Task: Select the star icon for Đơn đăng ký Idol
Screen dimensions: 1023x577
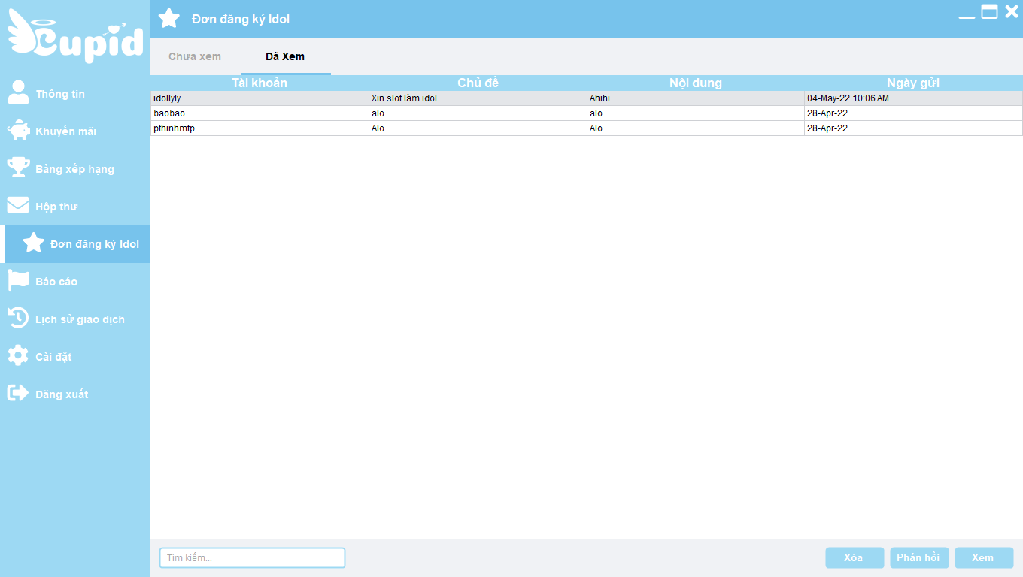Action: click(33, 243)
